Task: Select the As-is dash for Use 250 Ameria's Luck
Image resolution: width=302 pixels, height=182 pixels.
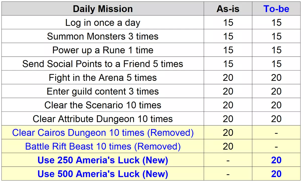Action: click(228, 160)
